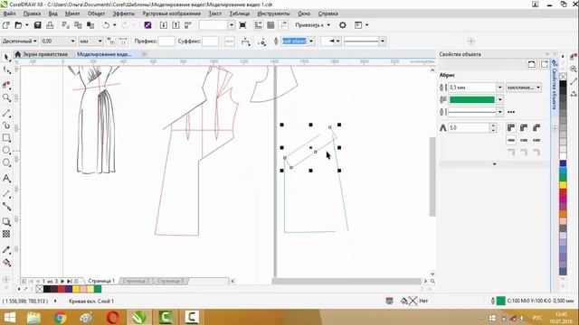Viewport: 579px width, 325px height.
Task: Click the Import icon in the toolbar
Action: [x=163, y=25]
